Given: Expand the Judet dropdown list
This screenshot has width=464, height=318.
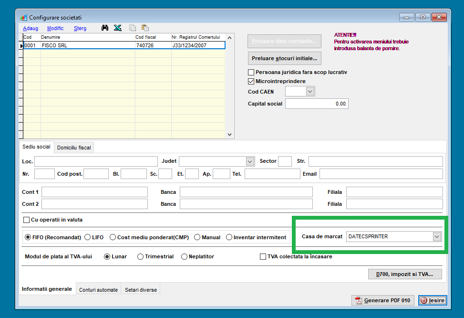Looking at the screenshot, I should pos(250,161).
